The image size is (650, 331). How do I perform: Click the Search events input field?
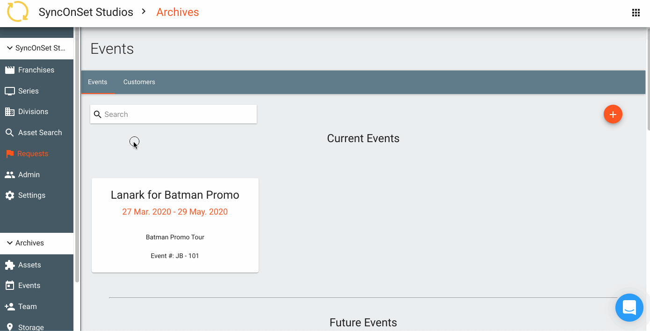(173, 114)
